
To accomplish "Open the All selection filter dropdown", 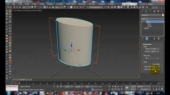I will 26,7.
